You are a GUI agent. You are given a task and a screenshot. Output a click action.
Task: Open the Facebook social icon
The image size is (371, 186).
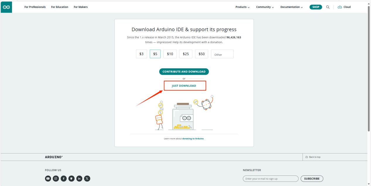[x=64, y=178]
